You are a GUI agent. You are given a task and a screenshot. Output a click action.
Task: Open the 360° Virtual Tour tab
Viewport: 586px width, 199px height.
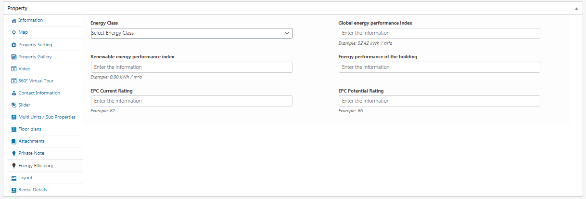pos(45,81)
